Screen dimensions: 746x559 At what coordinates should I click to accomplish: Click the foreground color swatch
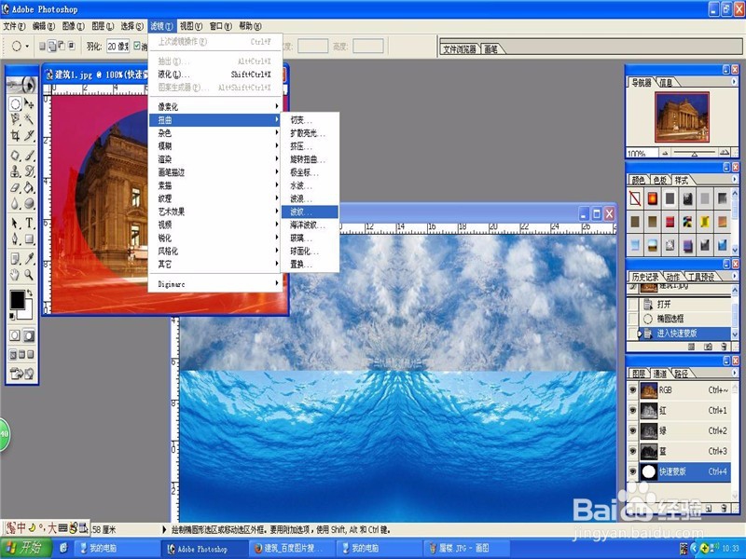tap(18, 300)
